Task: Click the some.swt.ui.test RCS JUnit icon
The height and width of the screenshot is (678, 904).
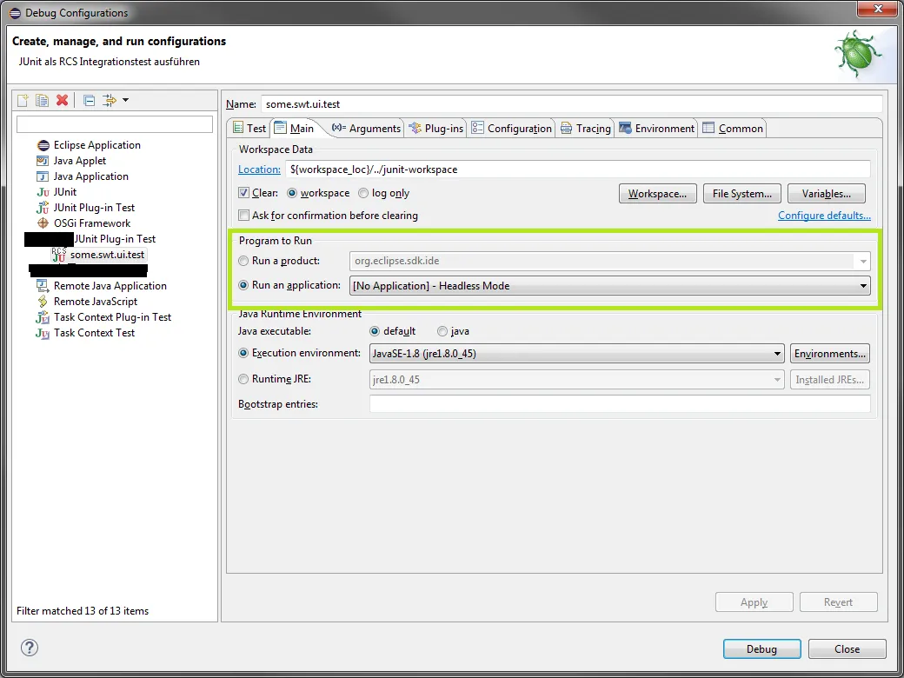Action: tap(59, 254)
